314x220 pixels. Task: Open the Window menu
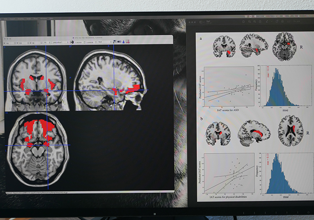click(x=44, y=19)
